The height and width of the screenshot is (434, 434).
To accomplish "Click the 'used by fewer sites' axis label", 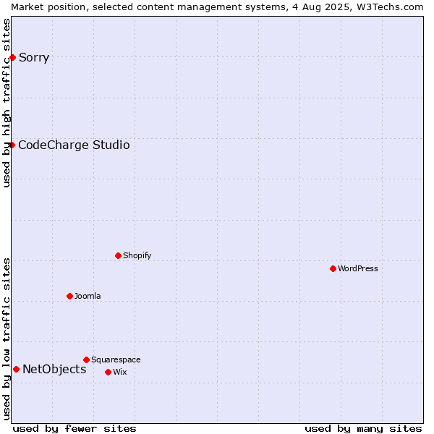I will pyautogui.click(x=75, y=429).
